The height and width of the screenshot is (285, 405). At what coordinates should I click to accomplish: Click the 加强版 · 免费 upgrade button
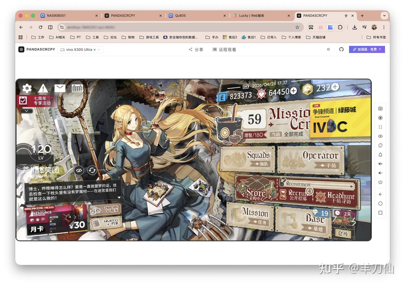pyautogui.click(x=367, y=49)
